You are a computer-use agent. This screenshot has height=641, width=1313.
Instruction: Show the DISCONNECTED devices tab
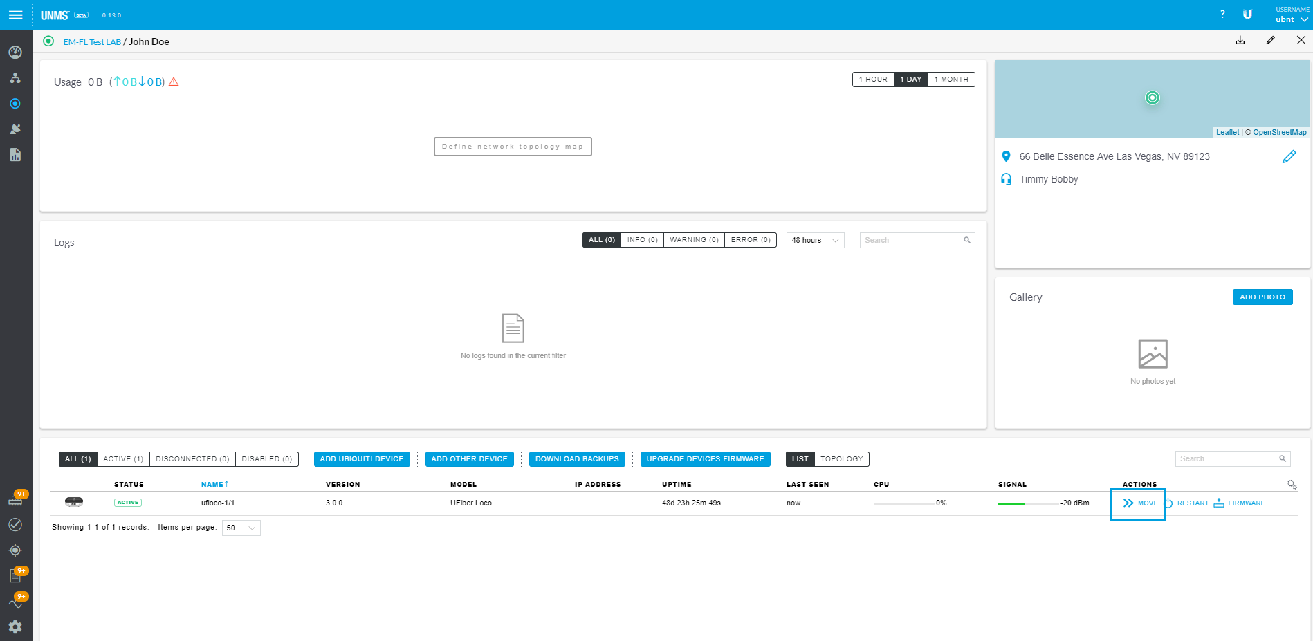click(192, 459)
